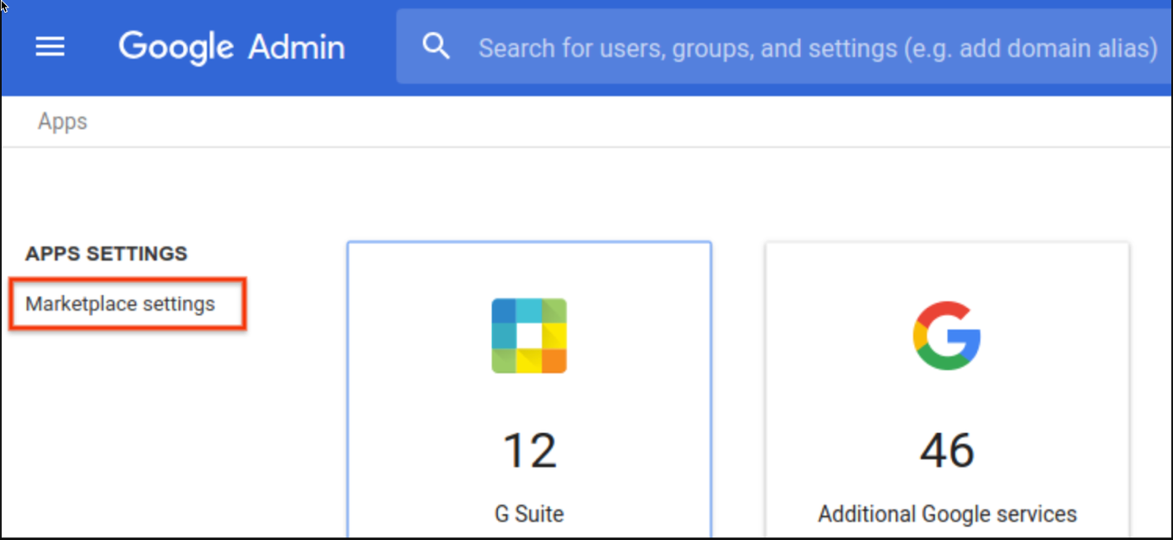Click the APPS SETTINGS heading

(x=106, y=254)
